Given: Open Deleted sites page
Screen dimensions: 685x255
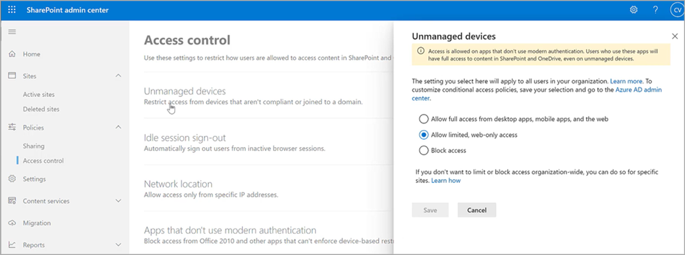Looking at the screenshot, I should pos(41,109).
